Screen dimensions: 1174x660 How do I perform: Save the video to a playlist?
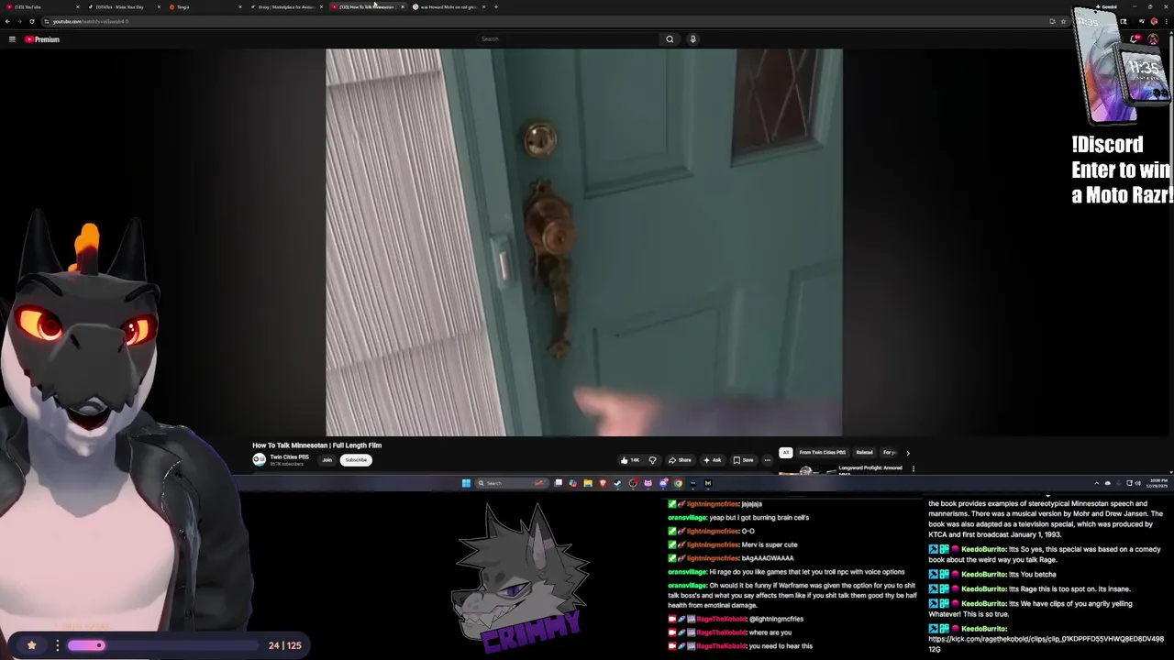pyautogui.click(x=743, y=460)
